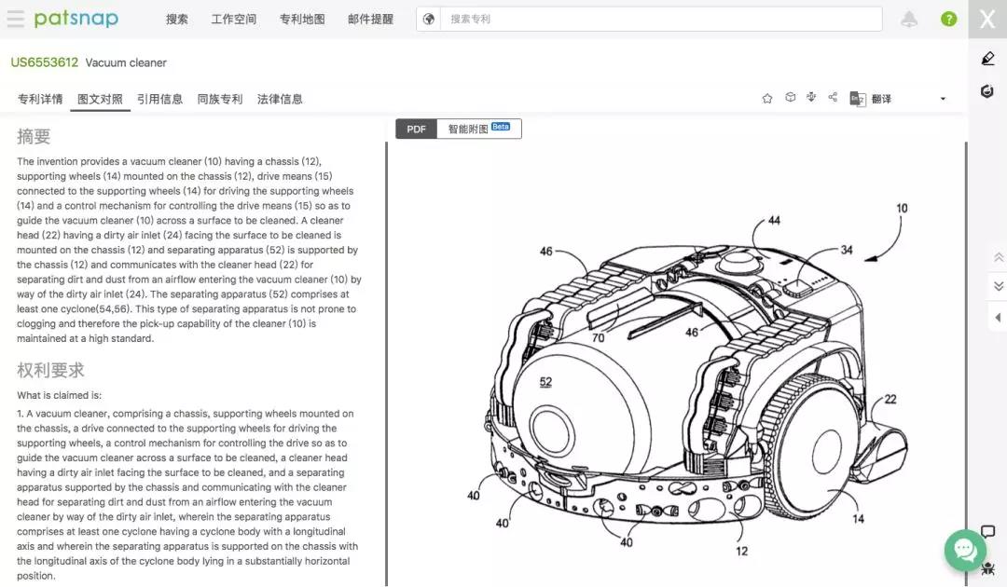Click the bug report icon
The image size is (1007, 587).
coord(987,567)
